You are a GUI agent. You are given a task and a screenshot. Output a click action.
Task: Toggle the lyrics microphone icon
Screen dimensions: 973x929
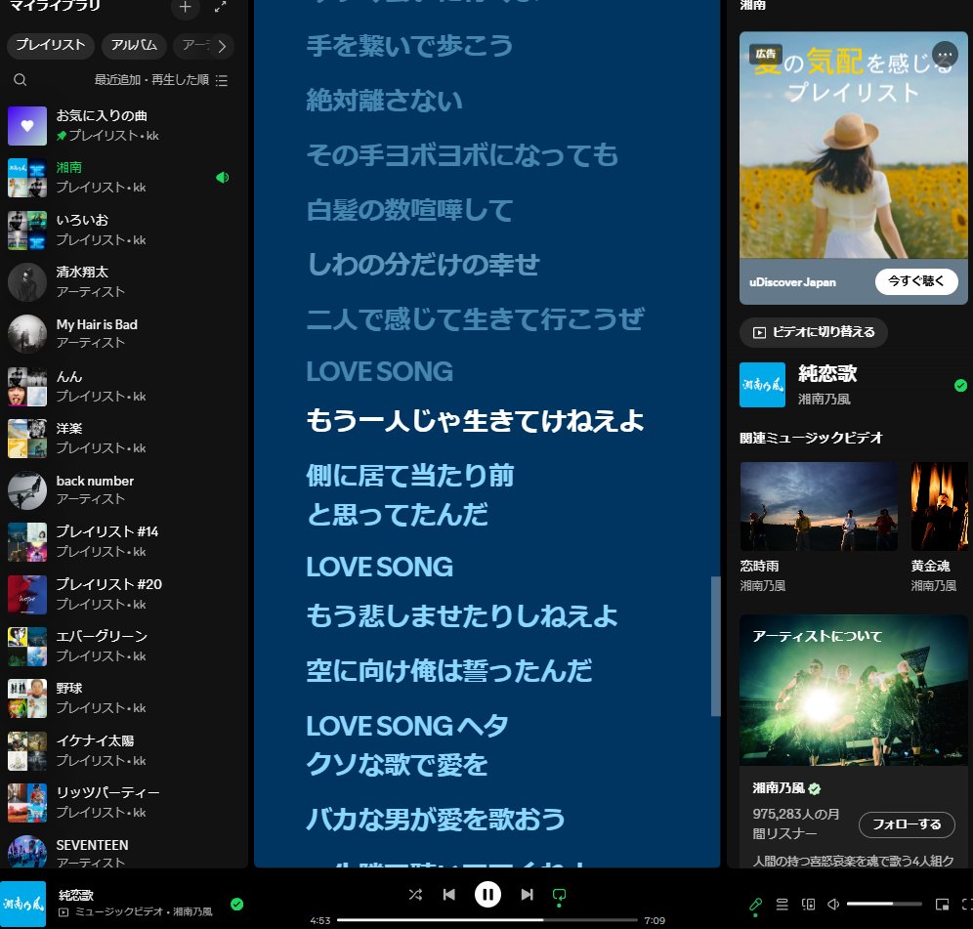755,905
